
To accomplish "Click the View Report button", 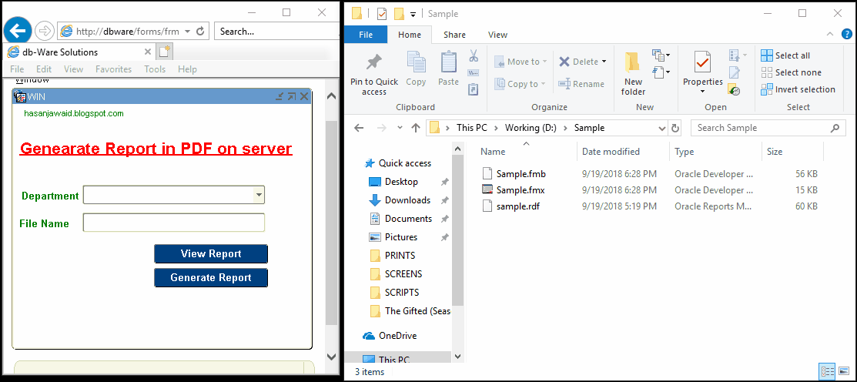I will pyautogui.click(x=211, y=253).
